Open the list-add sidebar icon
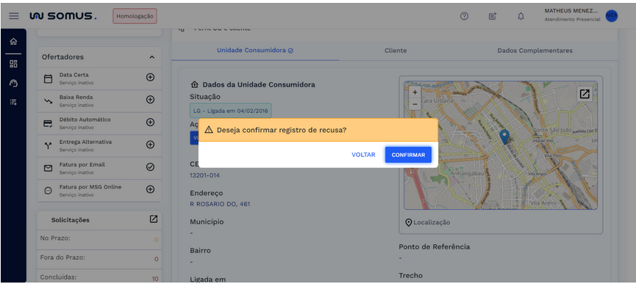 point(13,102)
